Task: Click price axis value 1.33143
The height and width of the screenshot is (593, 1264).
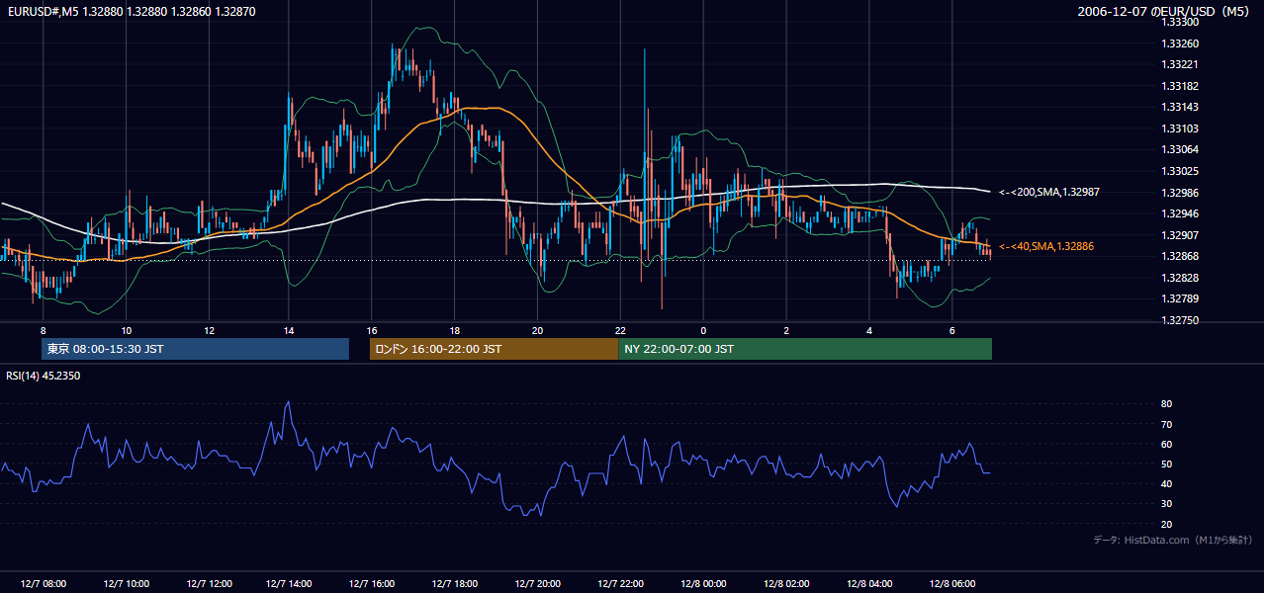Action: pos(1181,108)
